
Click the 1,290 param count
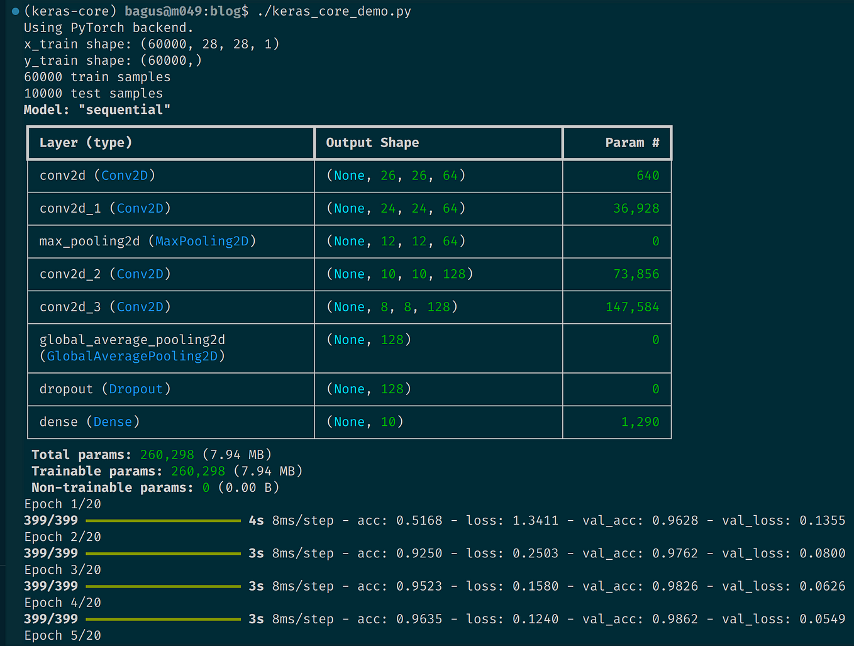pyautogui.click(x=640, y=421)
